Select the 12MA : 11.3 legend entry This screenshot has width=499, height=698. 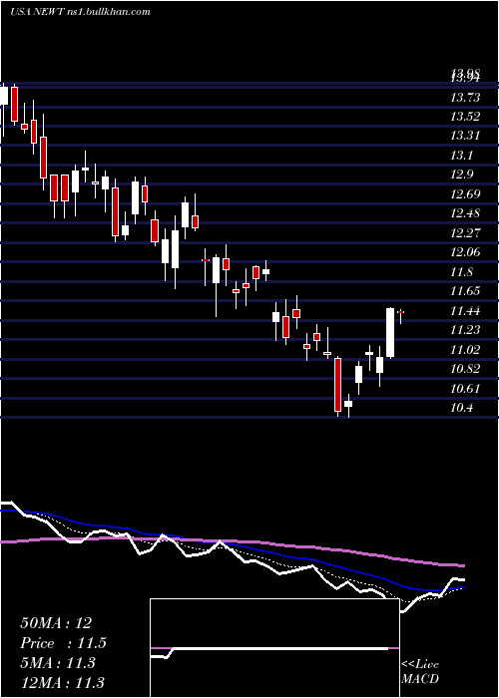(62, 682)
